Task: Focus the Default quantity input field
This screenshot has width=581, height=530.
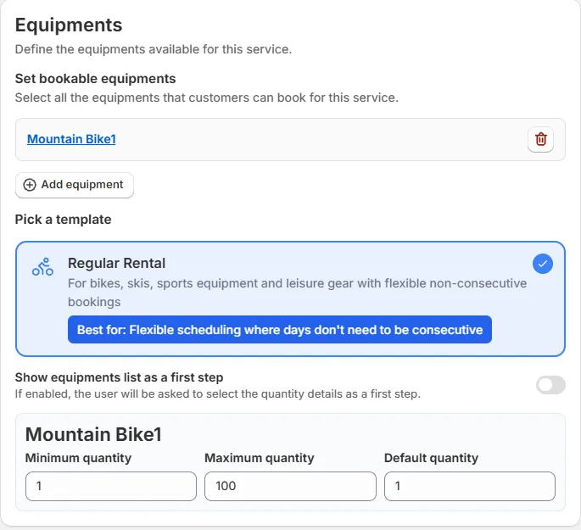Action: [470, 486]
